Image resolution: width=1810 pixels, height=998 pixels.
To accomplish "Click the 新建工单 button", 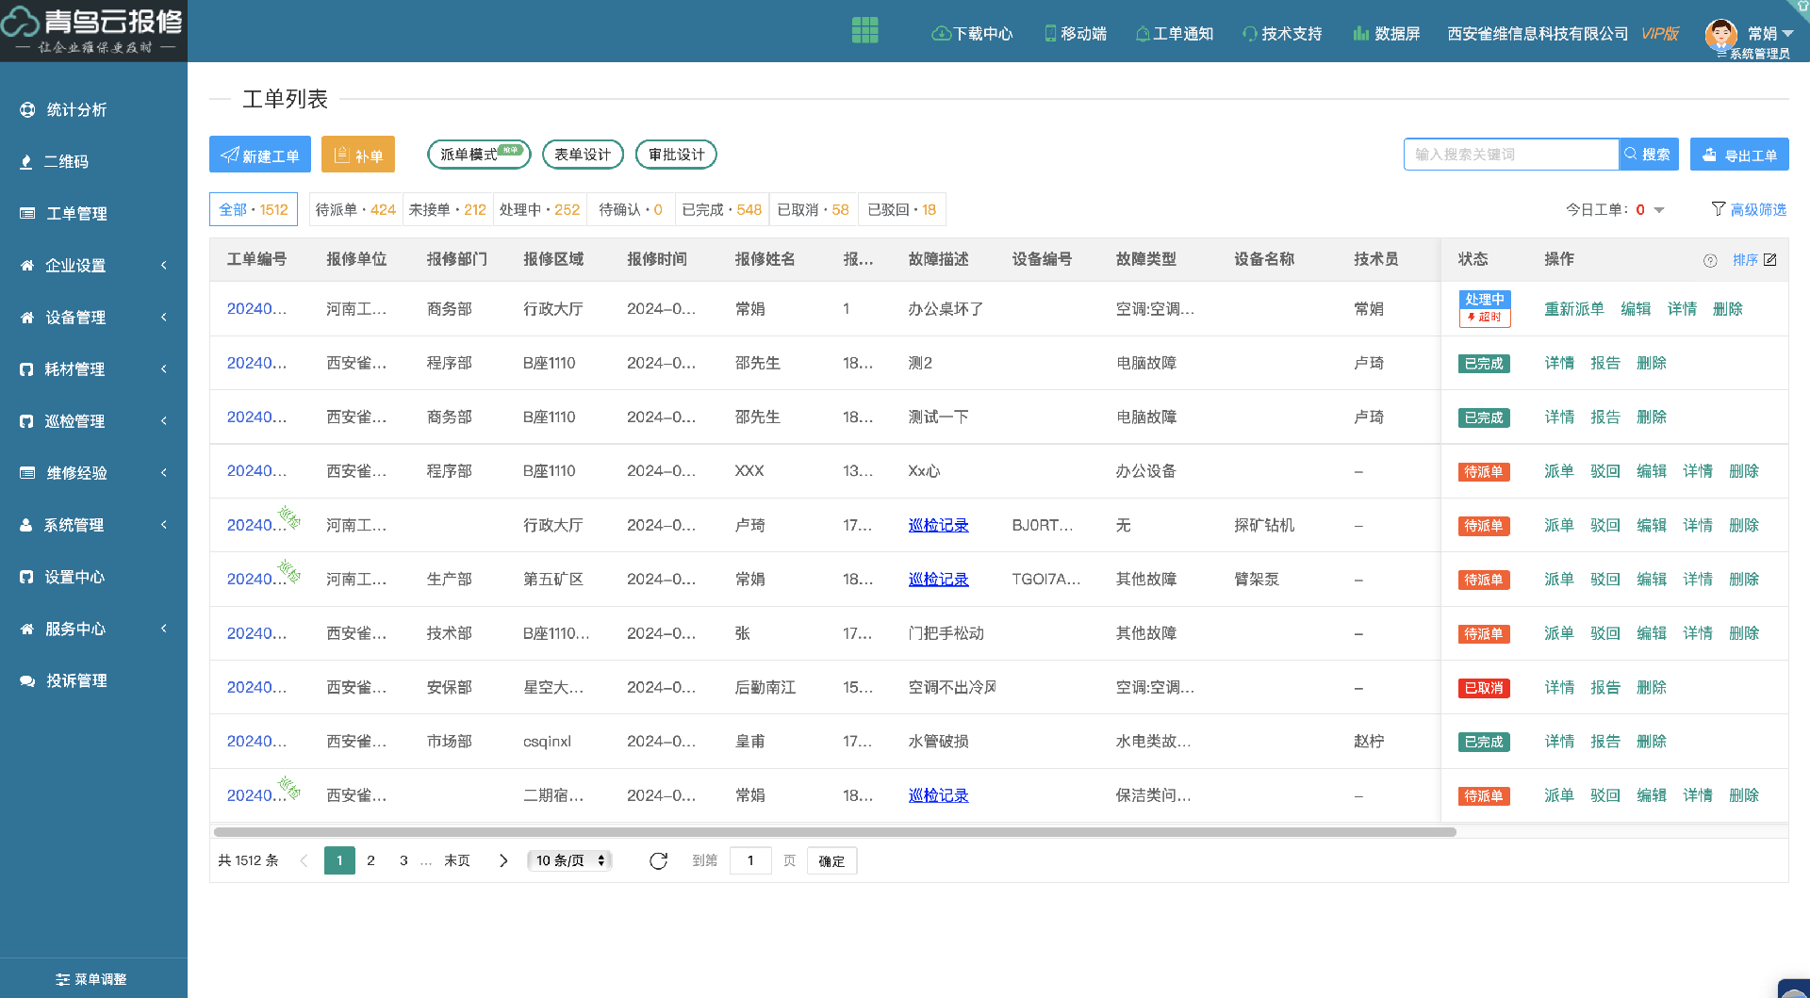I will click(260, 155).
